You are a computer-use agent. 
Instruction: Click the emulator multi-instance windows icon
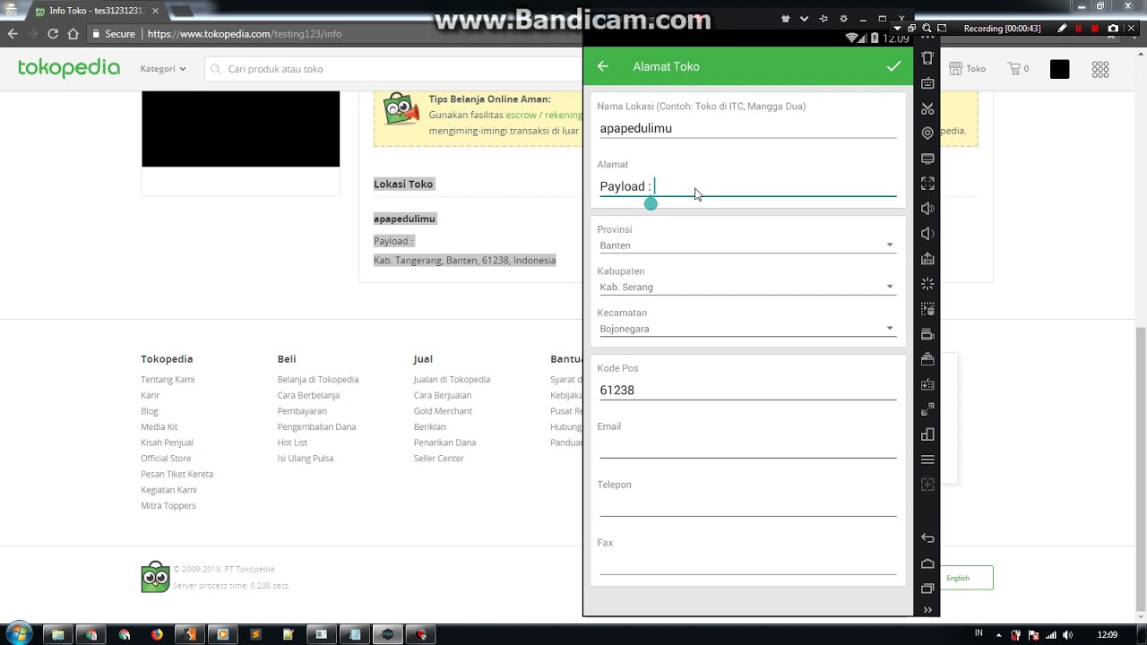(x=927, y=434)
